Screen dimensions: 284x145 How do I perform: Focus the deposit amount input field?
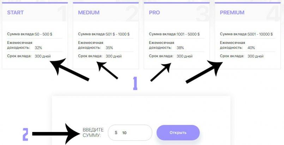point(130,133)
